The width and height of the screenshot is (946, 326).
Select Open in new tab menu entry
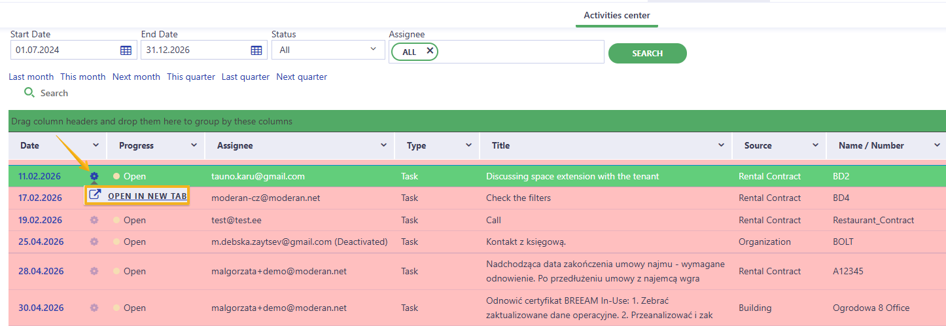point(137,195)
